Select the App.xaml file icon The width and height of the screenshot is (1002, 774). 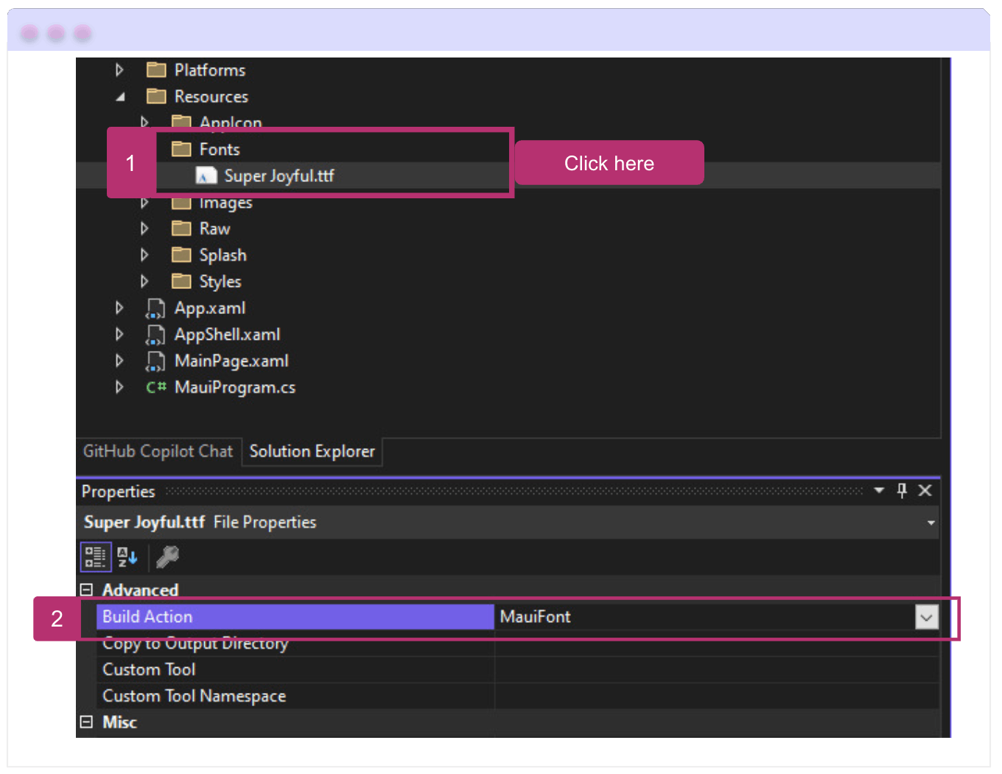click(x=155, y=307)
